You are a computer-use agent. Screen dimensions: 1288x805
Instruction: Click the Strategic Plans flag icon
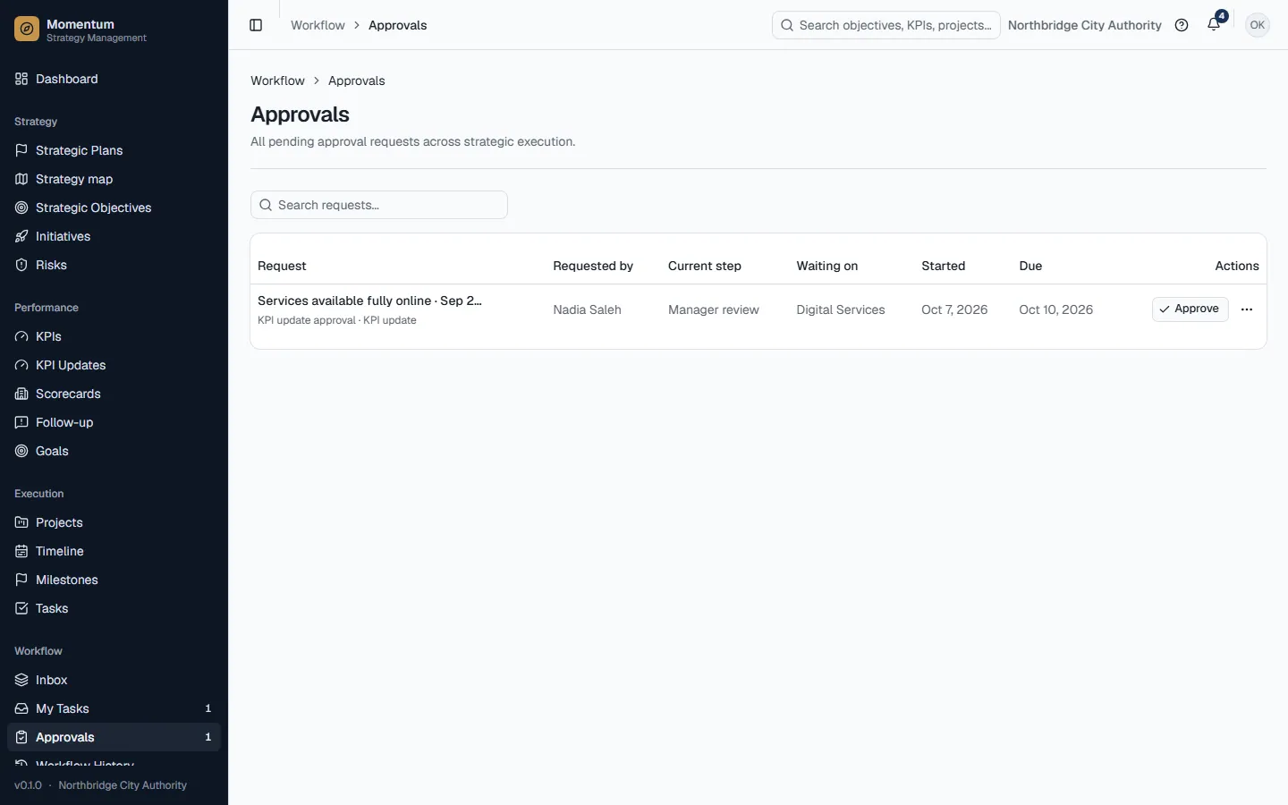coord(21,150)
